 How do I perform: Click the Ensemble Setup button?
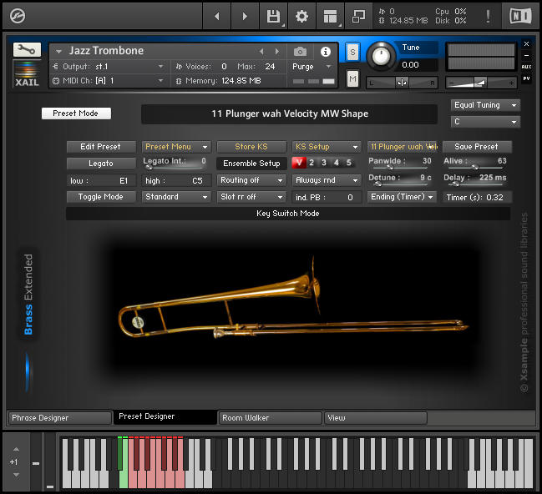pos(251,164)
